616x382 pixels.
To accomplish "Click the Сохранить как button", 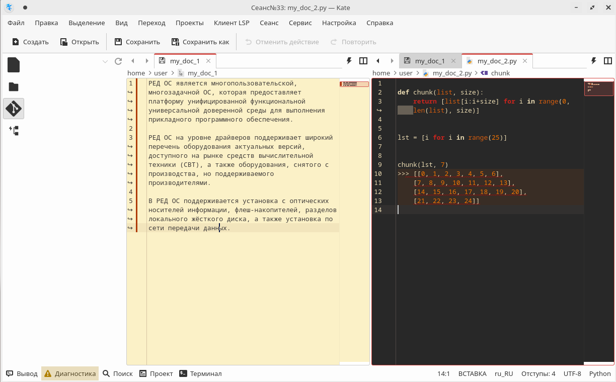I will coord(200,42).
